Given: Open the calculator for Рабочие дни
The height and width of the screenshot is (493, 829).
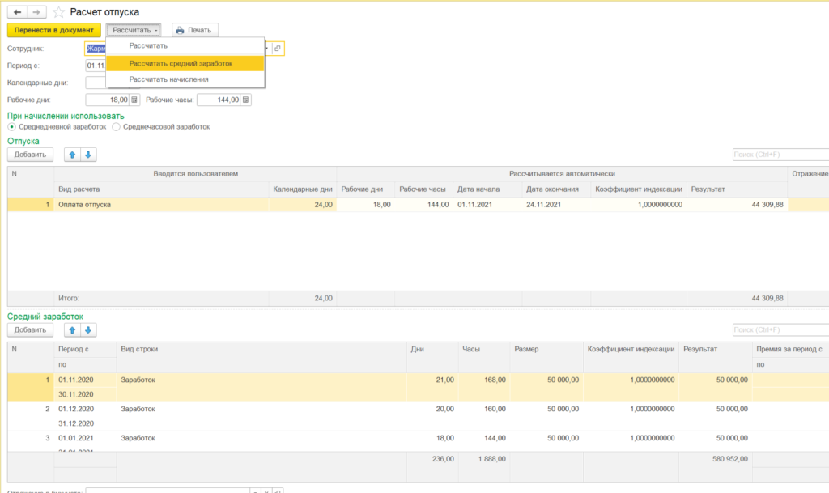Looking at the screenshot, I should coord(134,100).
